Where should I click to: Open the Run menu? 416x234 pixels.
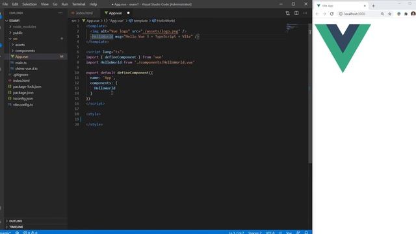[64, 5]
